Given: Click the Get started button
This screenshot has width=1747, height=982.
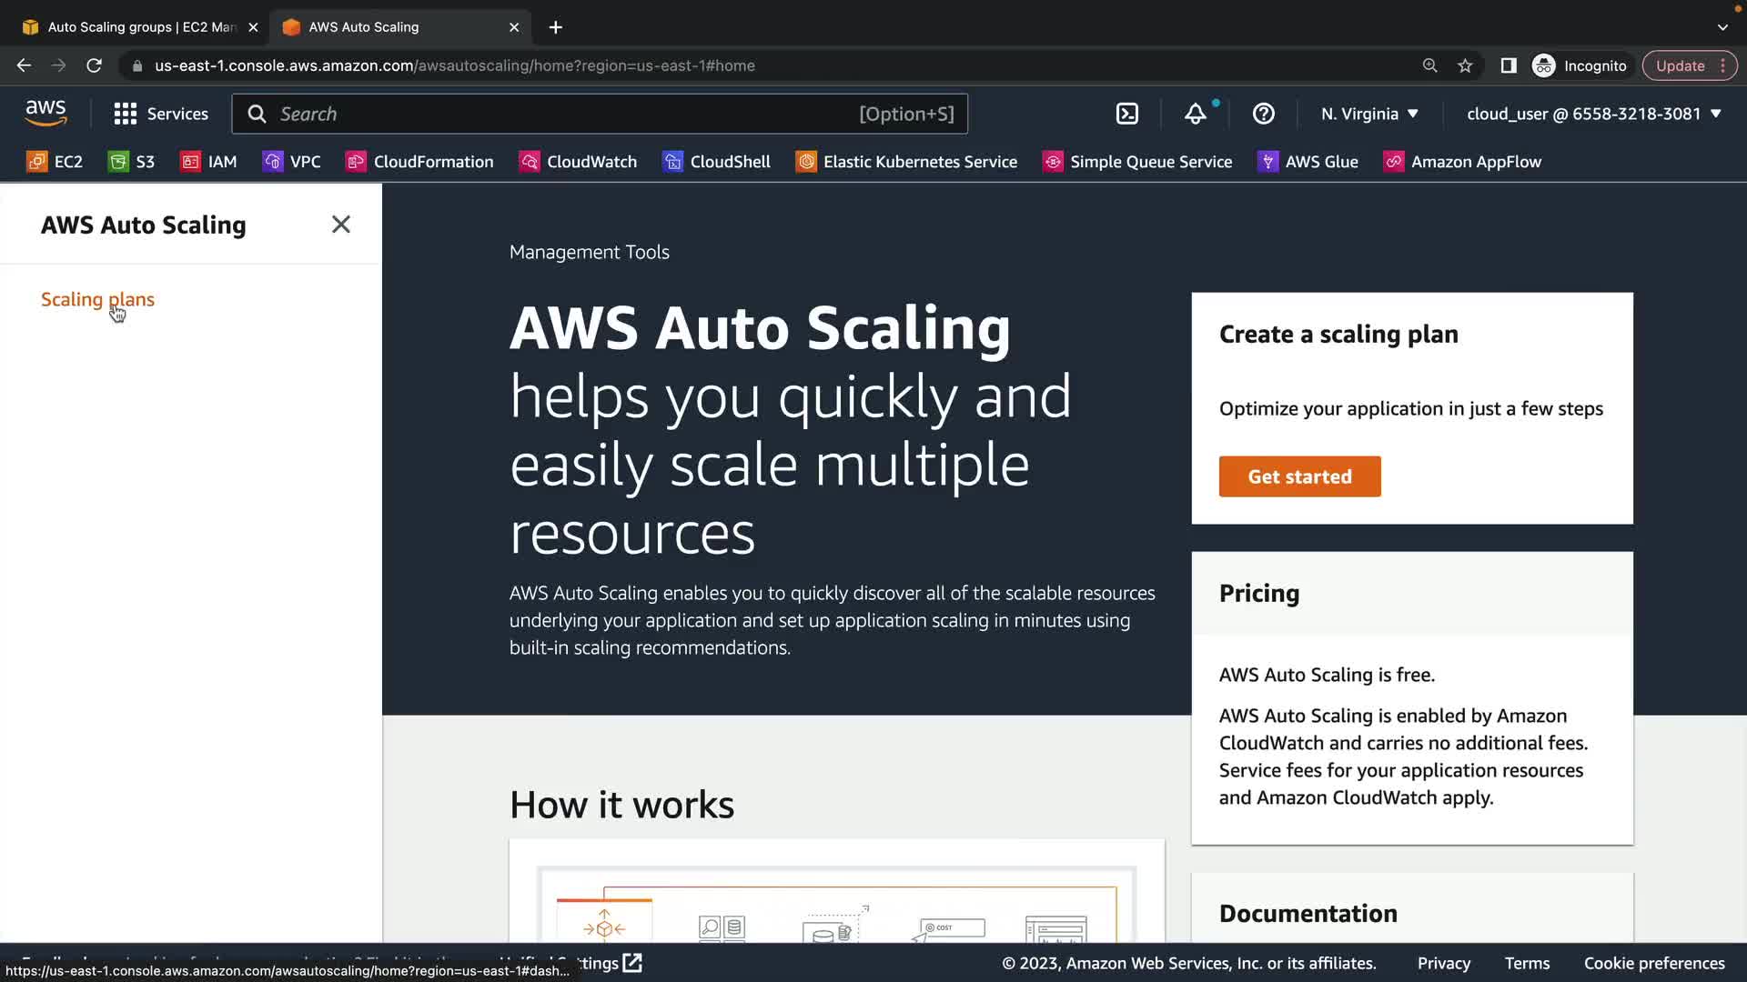Looking at the screenshot, I should coord(1299,476).
